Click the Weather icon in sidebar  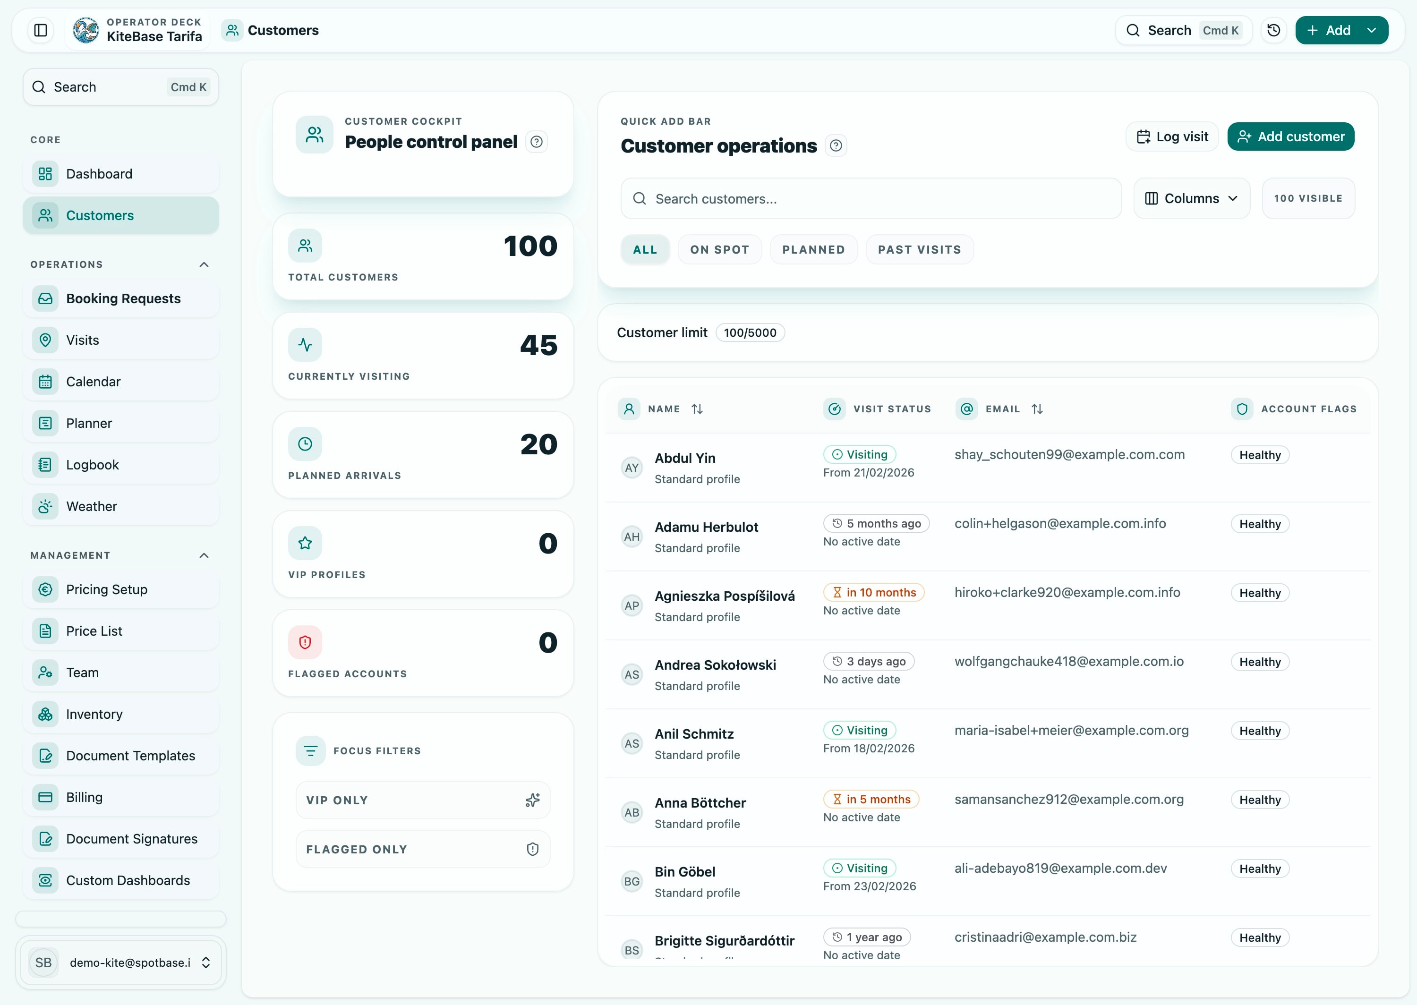[44, 506]
